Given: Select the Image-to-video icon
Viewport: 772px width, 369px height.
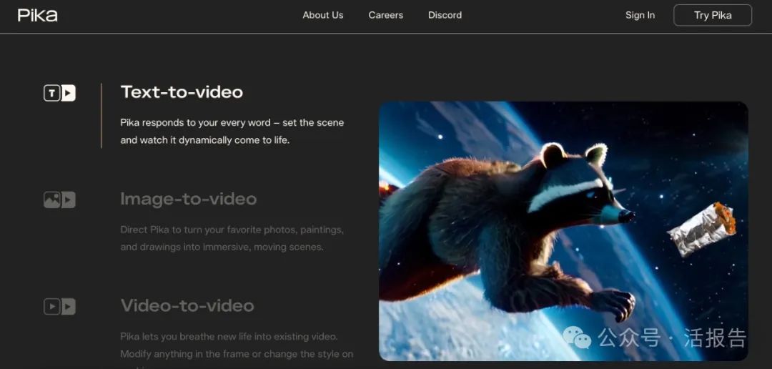Looking at the screenshot, I should coord(59,200).
